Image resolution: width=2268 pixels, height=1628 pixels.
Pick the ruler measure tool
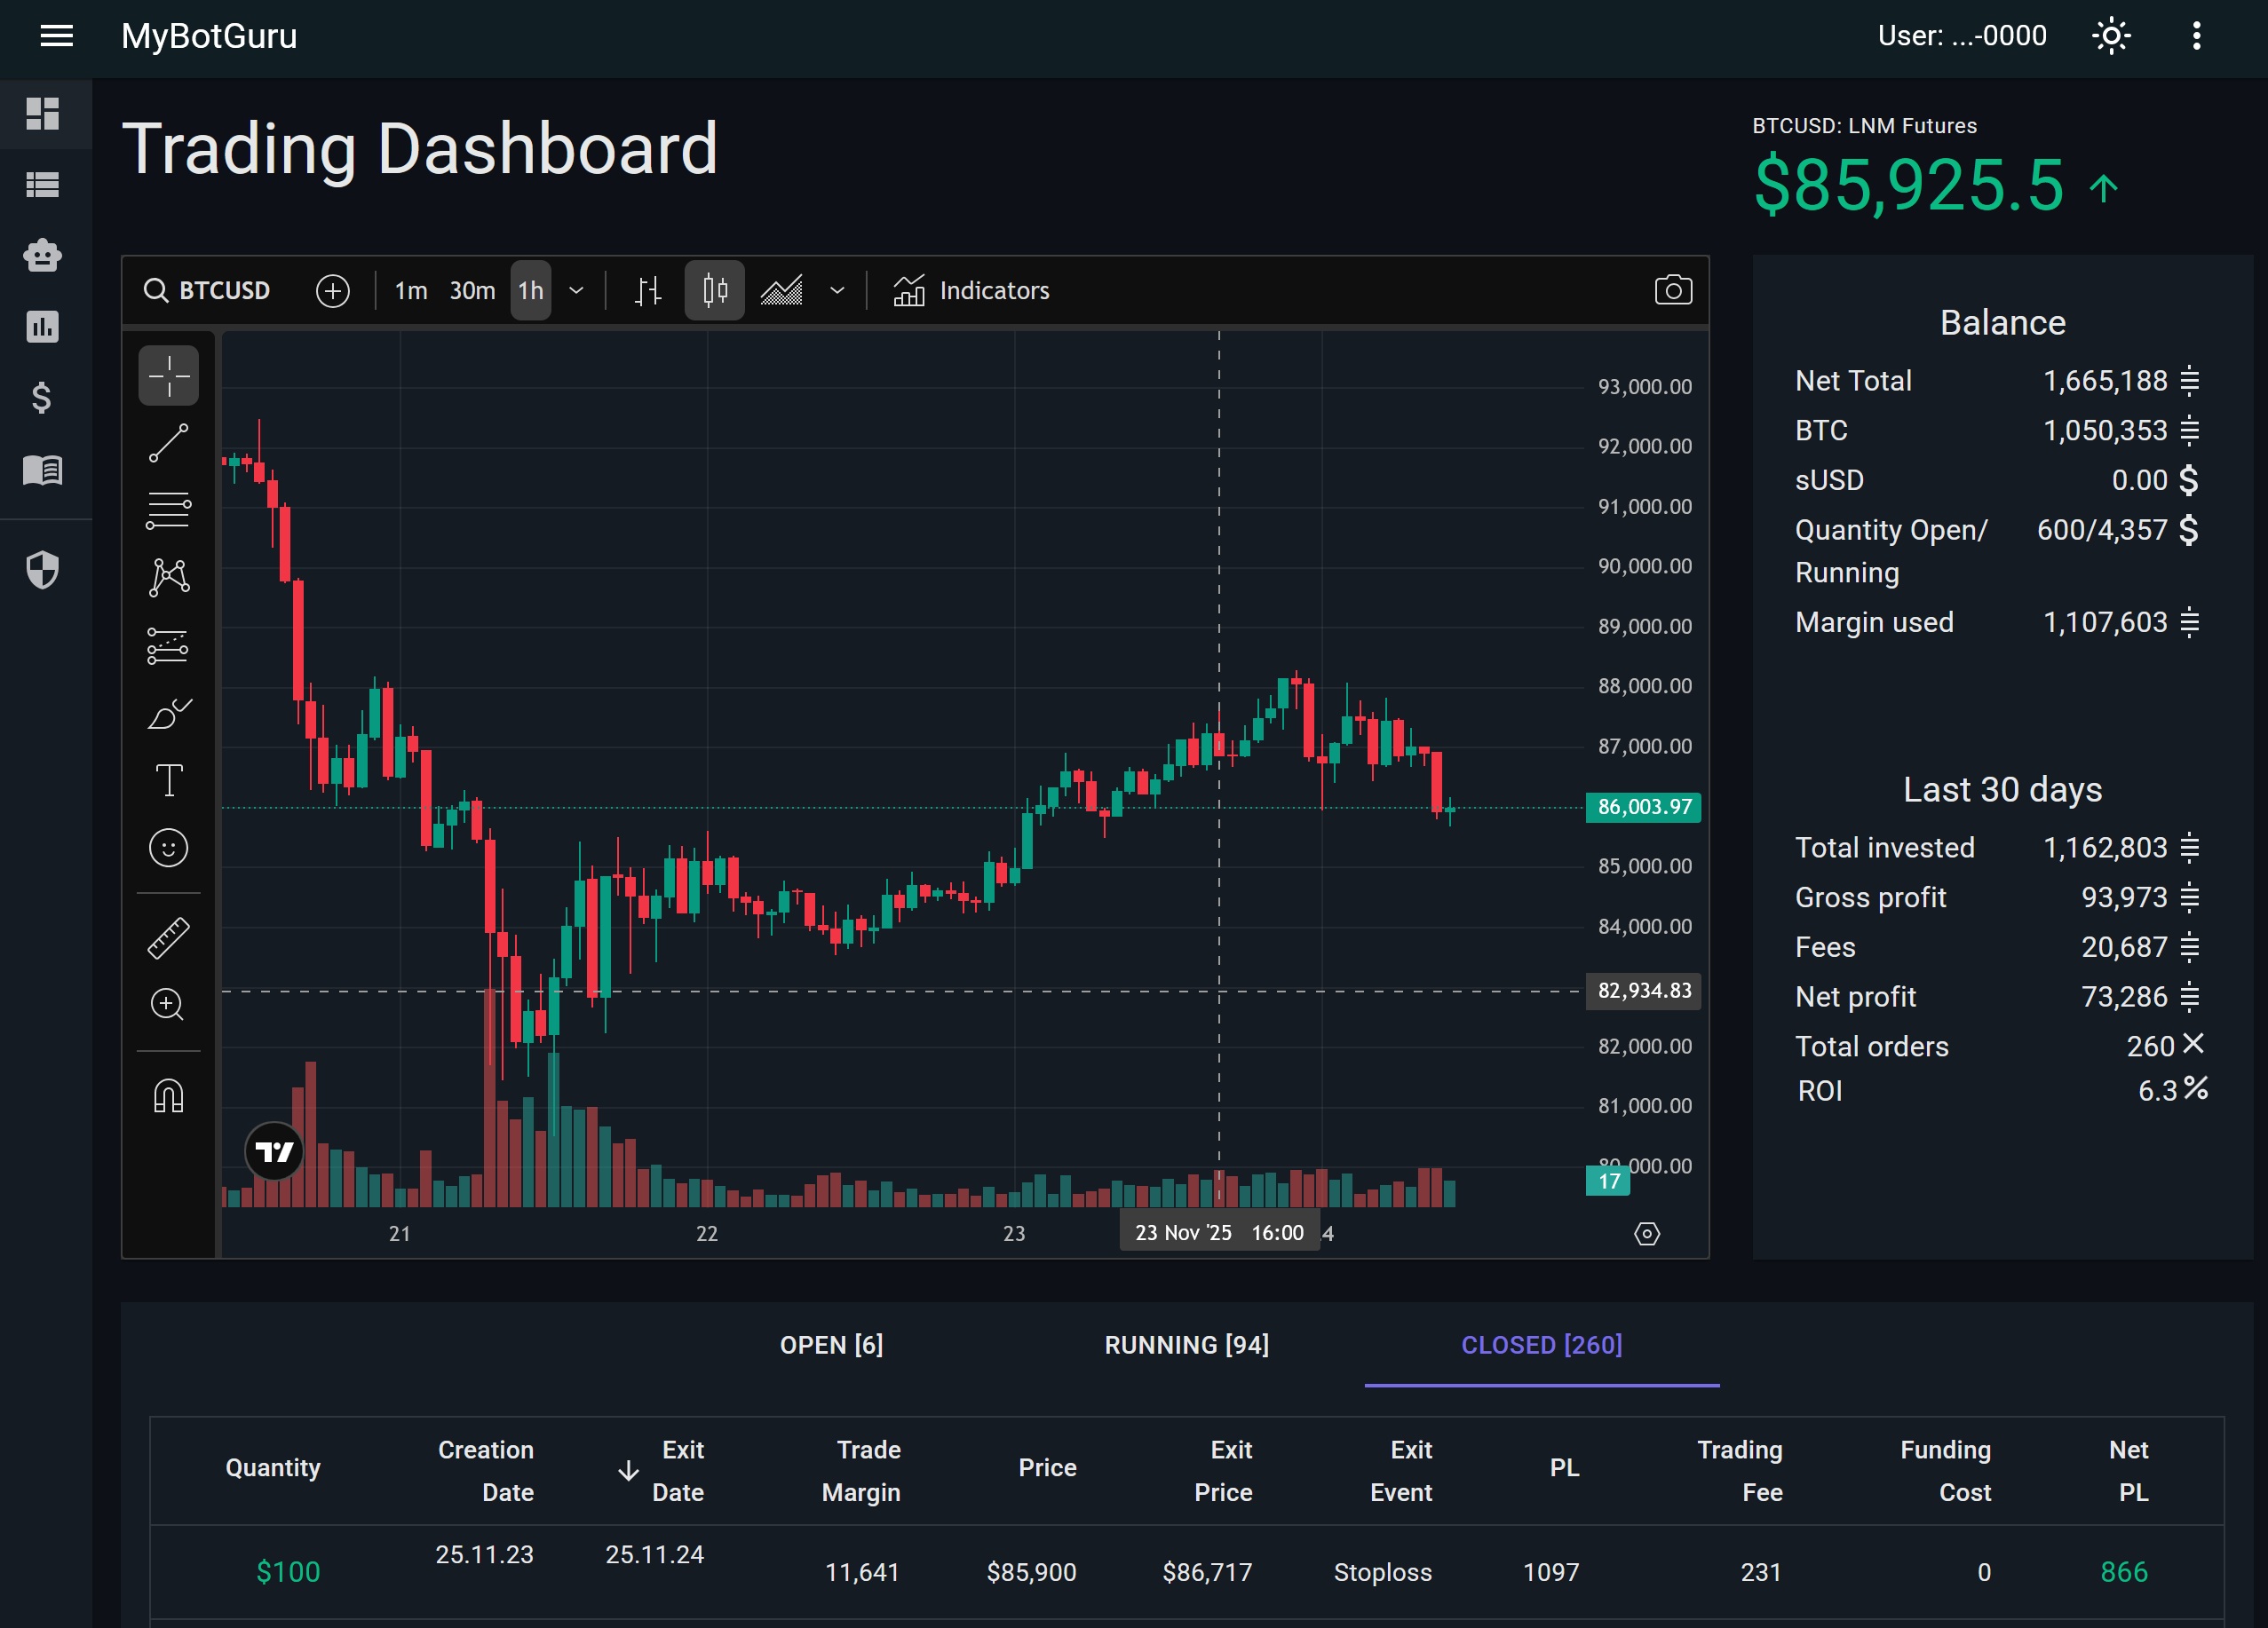coord(168,937)
